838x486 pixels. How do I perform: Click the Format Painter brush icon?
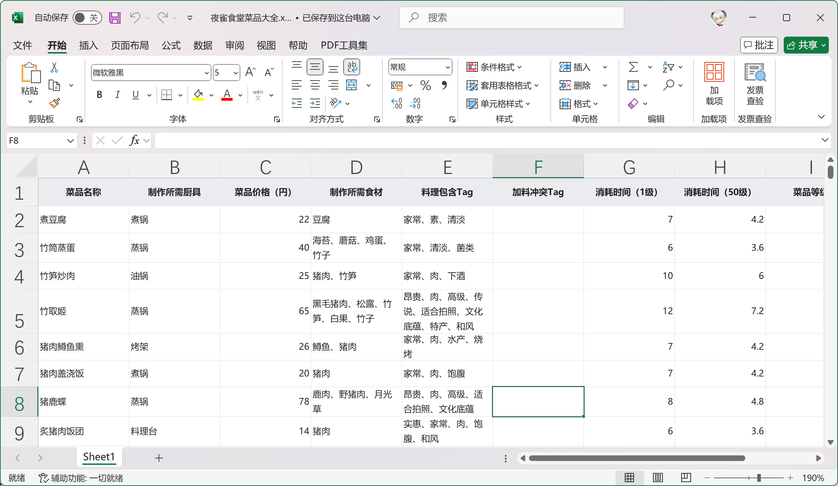pyautogui.click(x=54, y=103)
